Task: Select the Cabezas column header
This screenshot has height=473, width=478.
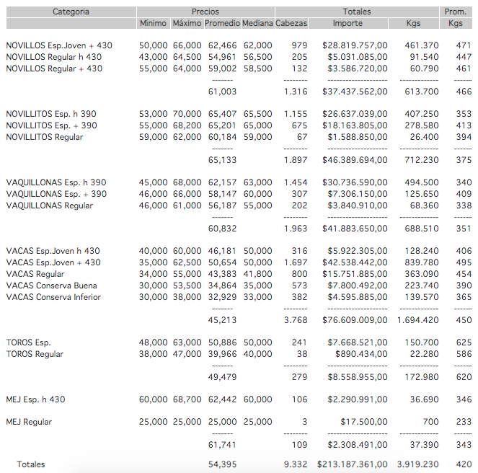Action: point(291,23)
